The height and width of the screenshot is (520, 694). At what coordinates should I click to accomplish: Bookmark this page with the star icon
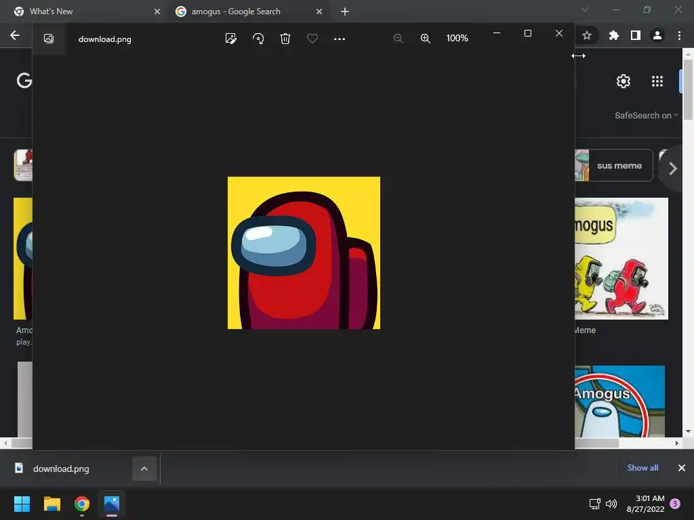[x=587, y=35]
